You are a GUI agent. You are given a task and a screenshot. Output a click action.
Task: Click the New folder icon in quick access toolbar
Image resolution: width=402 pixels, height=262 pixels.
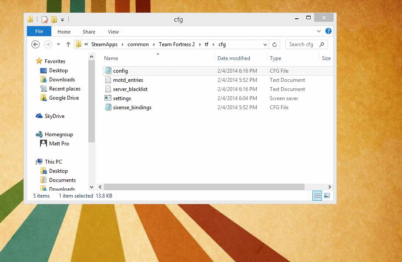coord(54,20)
